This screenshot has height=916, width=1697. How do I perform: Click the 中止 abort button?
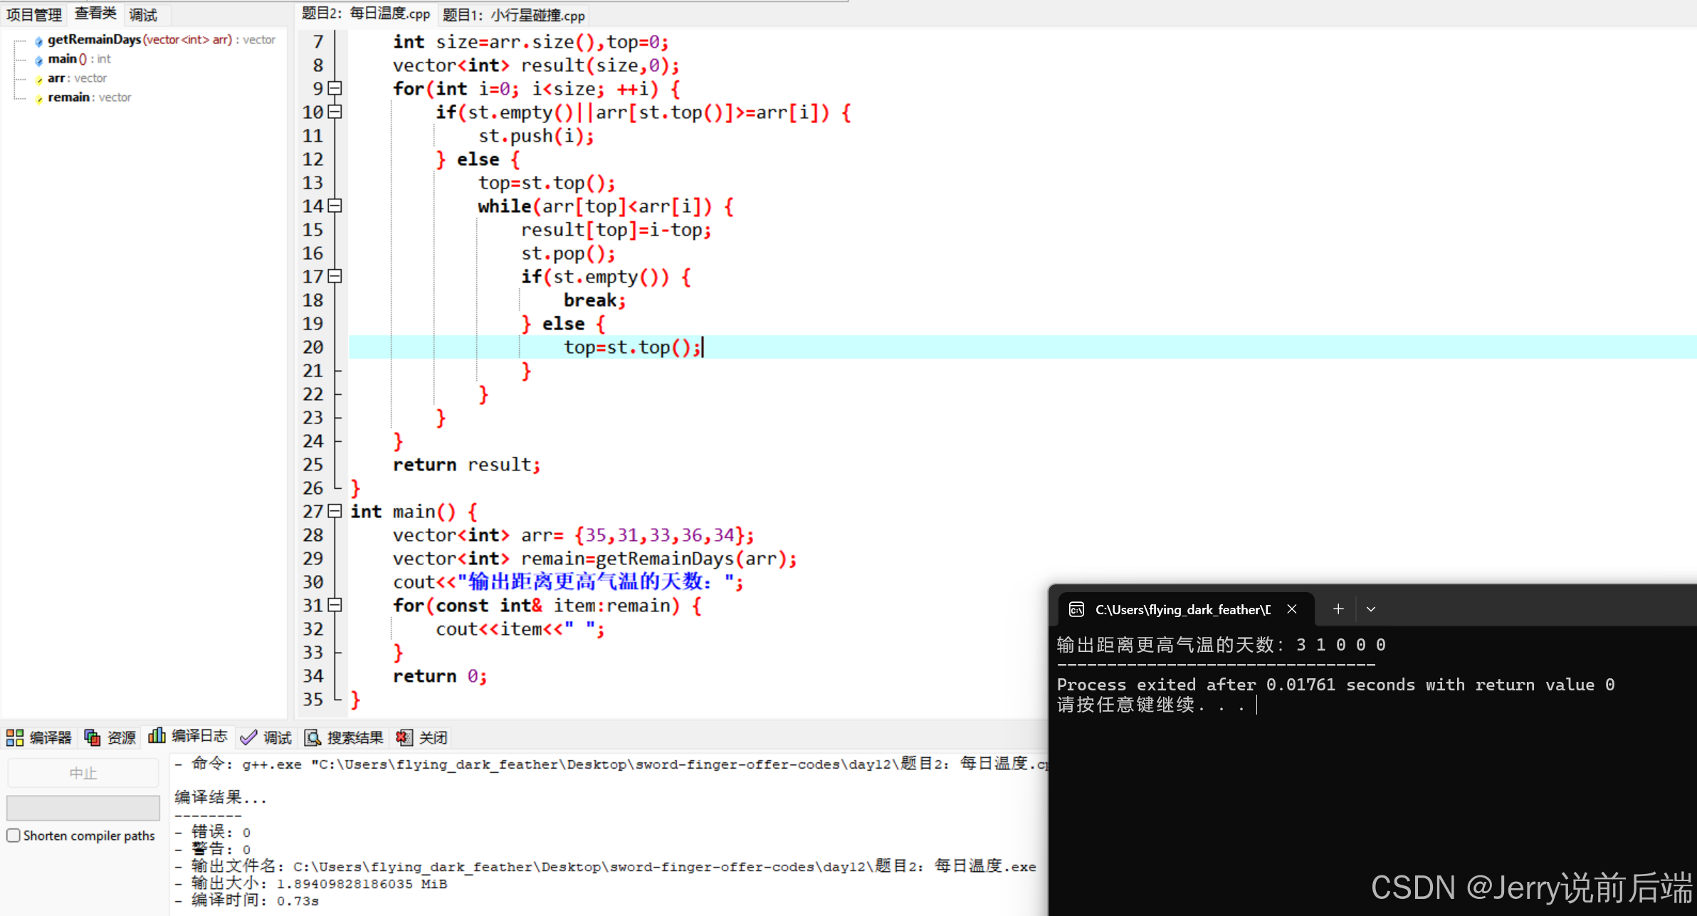click(83, 773)
